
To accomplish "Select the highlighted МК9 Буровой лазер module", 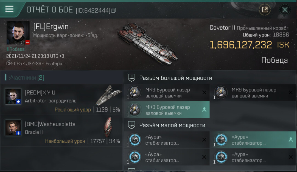I will [167, 110].
